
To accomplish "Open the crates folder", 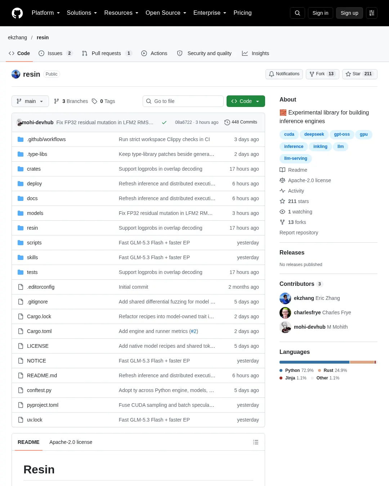I will (34, 169).
